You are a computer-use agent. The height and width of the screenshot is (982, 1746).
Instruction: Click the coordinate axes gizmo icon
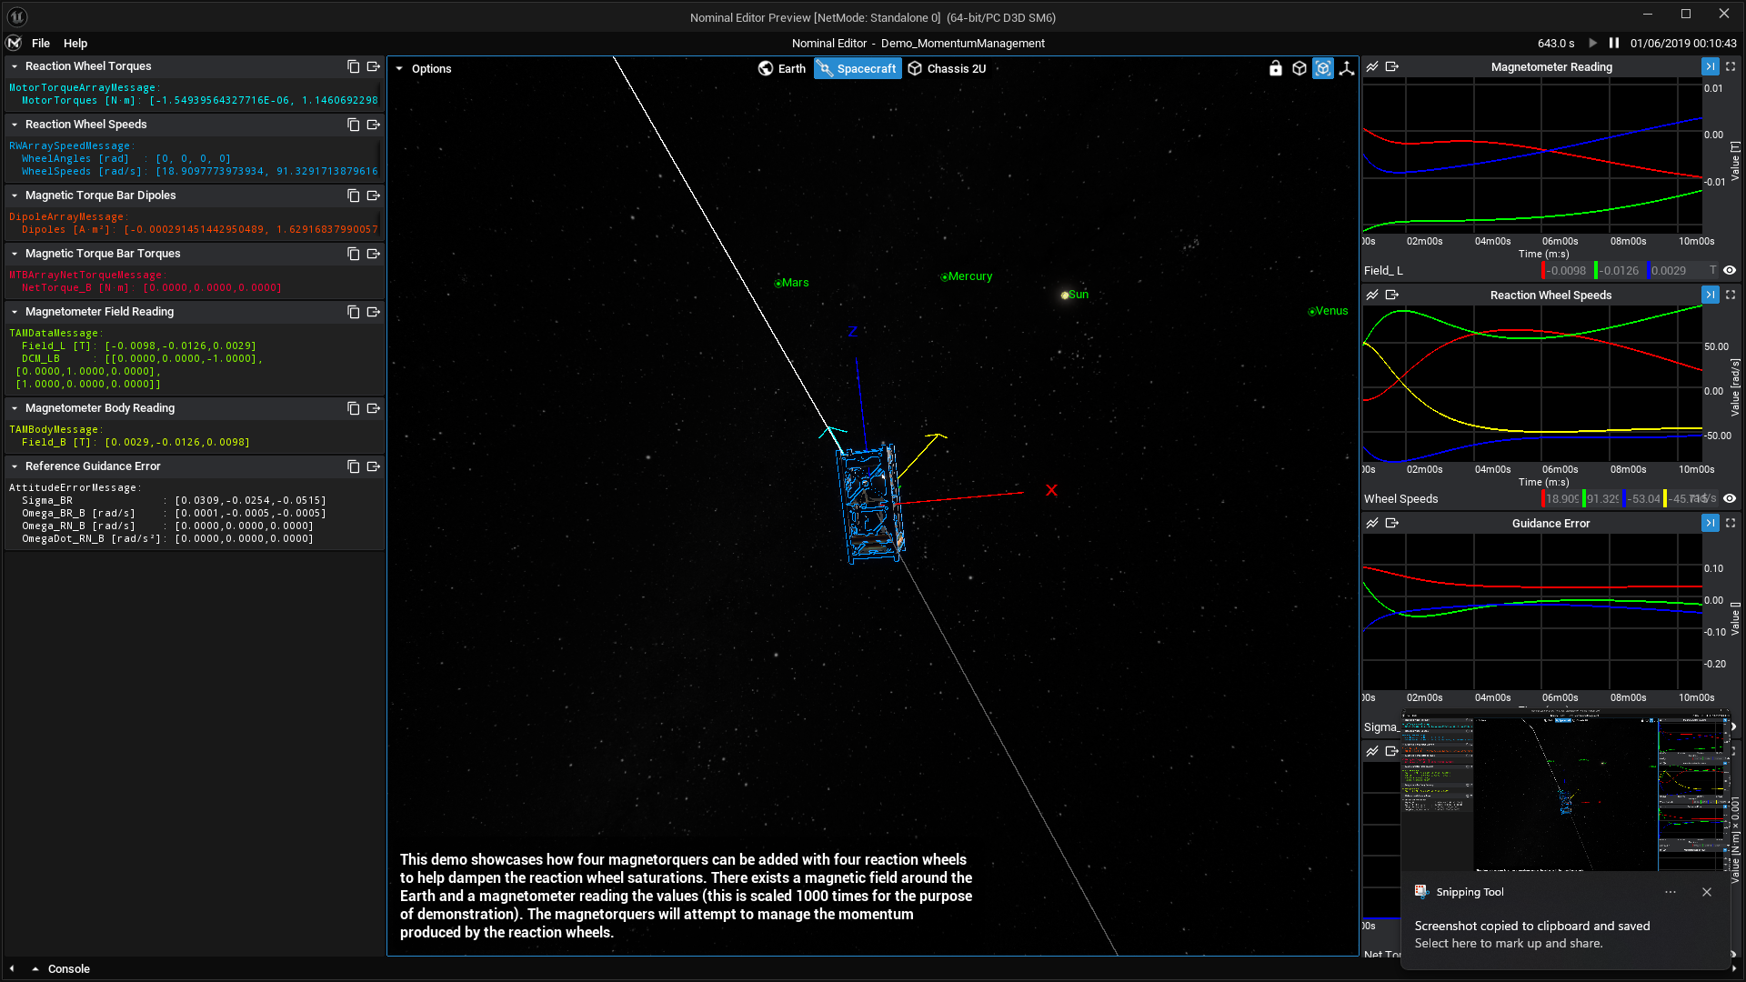point(1347,68)
